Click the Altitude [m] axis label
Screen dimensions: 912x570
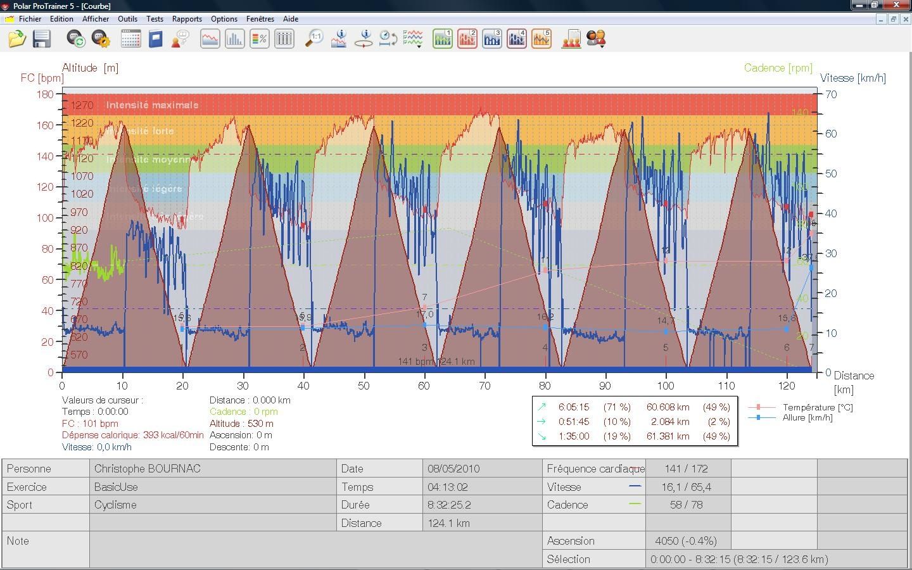(x=90, y=68)
